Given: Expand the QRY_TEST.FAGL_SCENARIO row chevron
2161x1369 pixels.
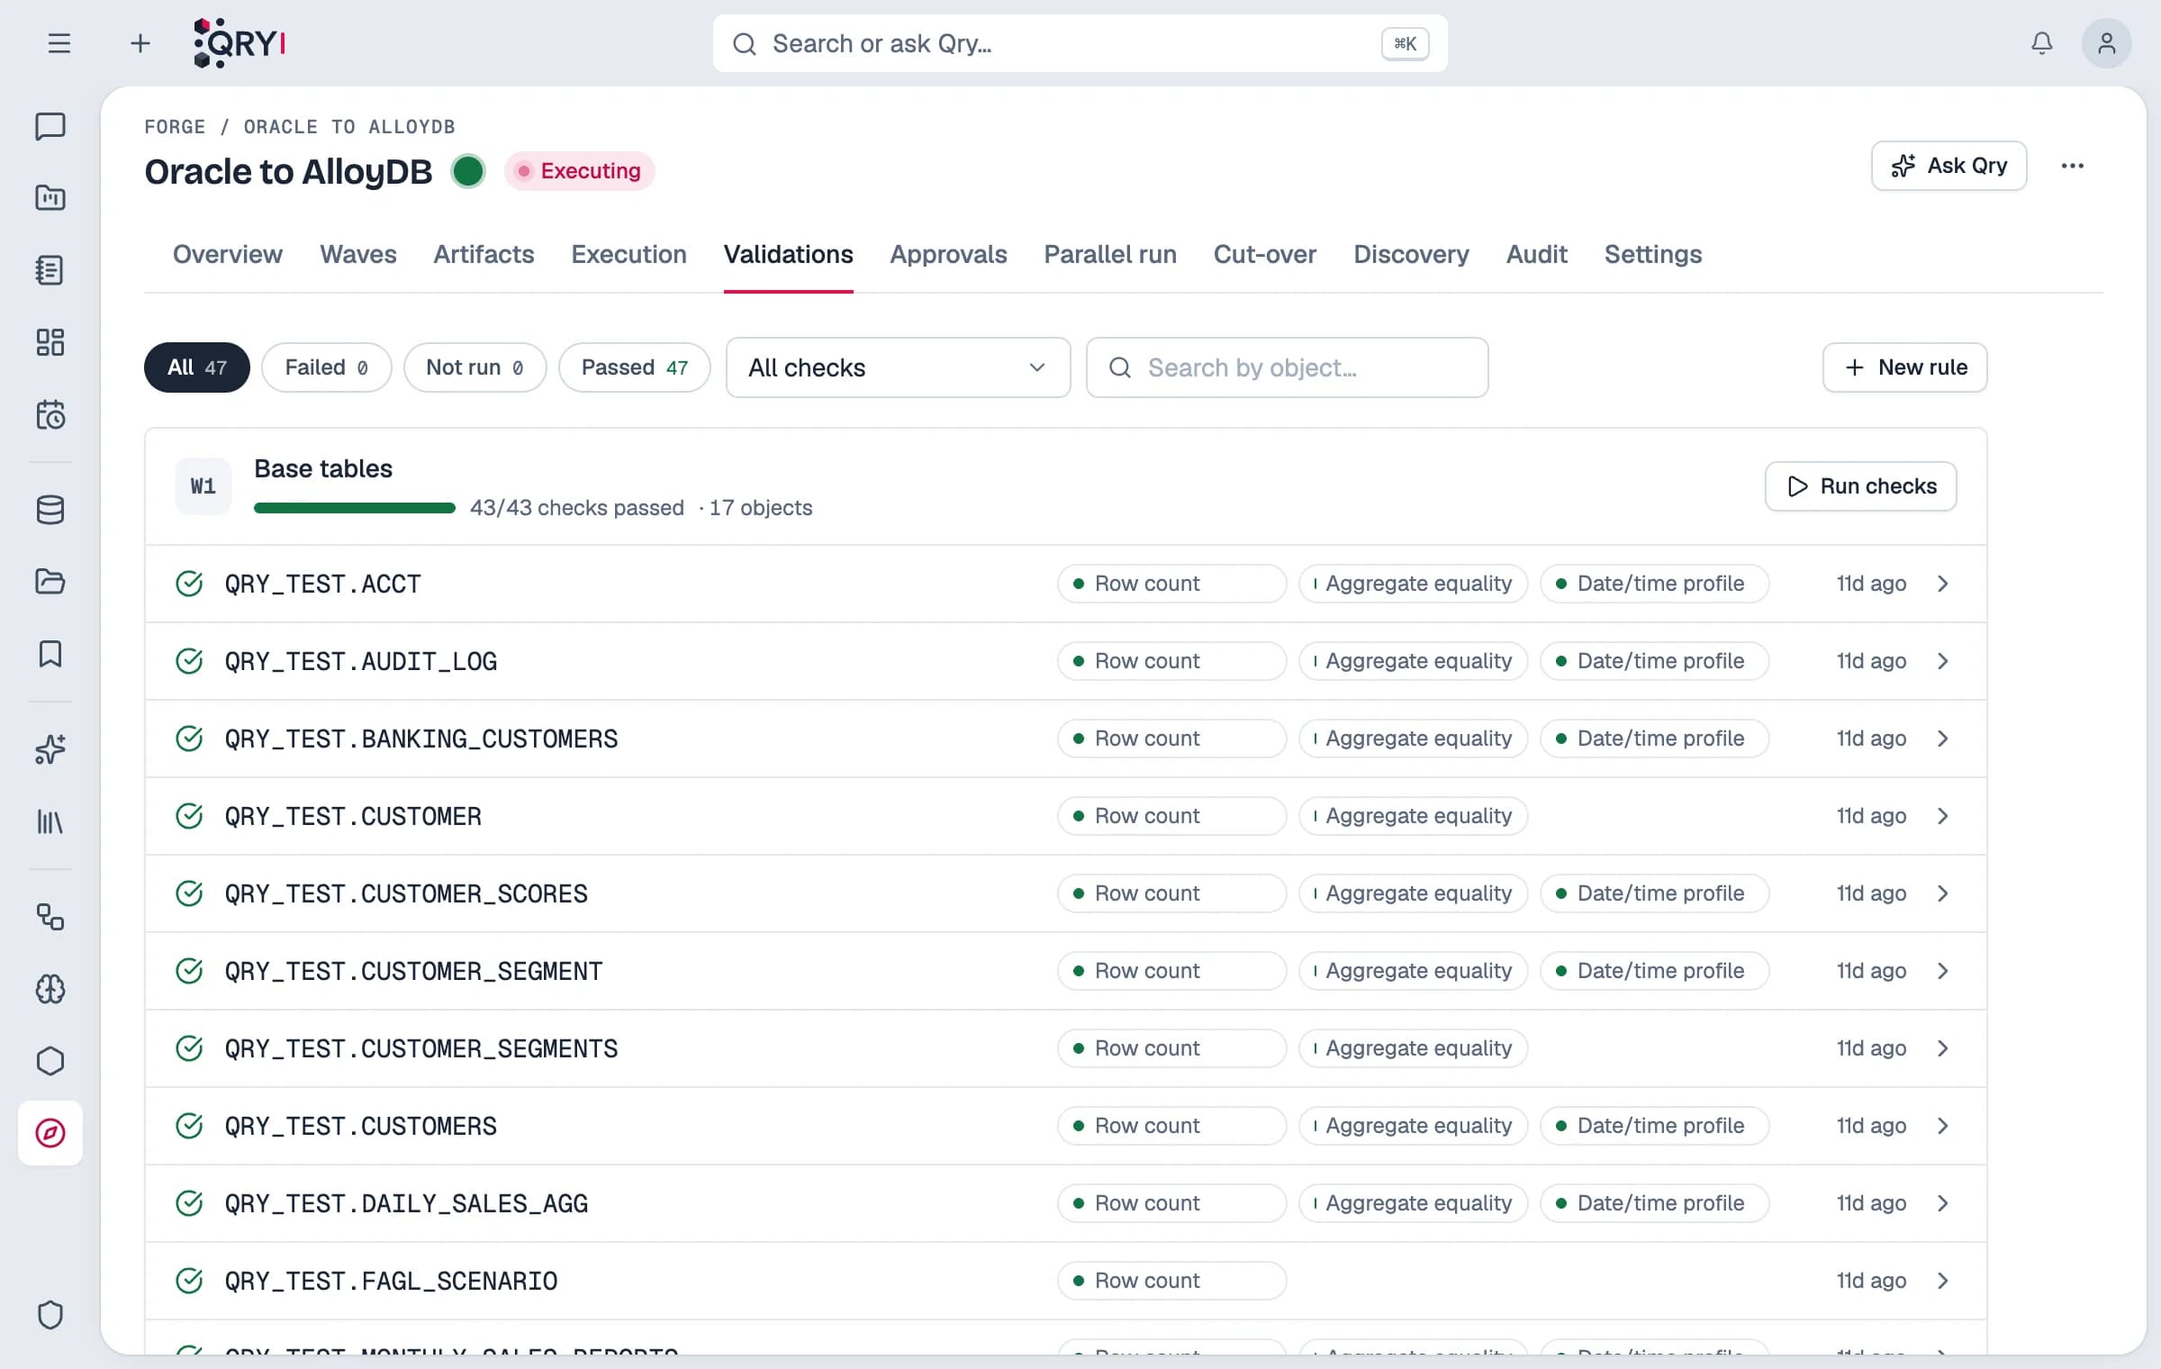Looking at the screenshot, I should coord(1943,1281).
